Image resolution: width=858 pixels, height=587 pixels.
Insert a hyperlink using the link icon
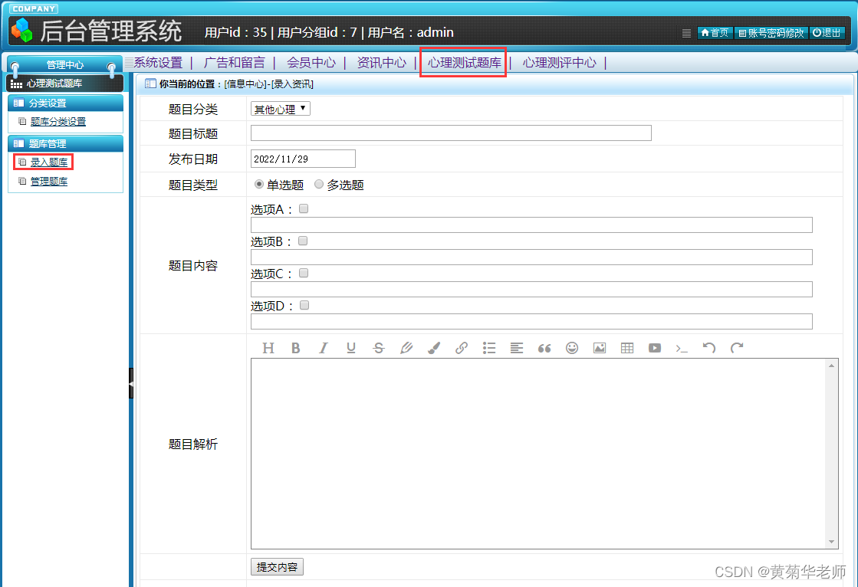462,348
